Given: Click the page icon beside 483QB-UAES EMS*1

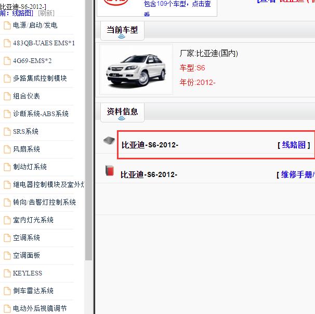Looking at the screenshot, I should click(7, 43).
